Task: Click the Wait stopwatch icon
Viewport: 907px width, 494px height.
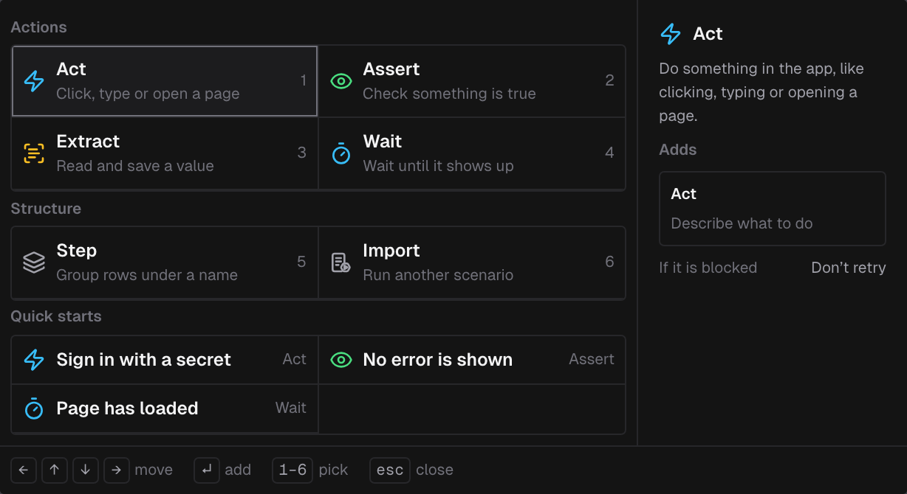Action: pos(340,153)
